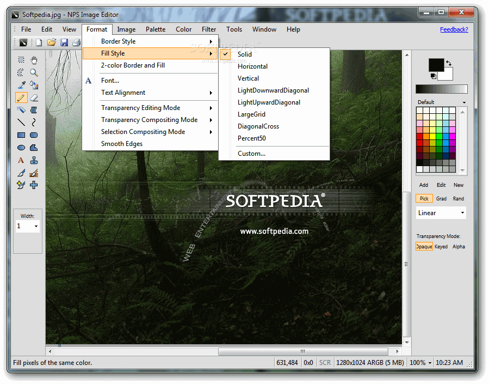Open the Font... dialog entry
The image size is (489, 384).
click(150, 81)
